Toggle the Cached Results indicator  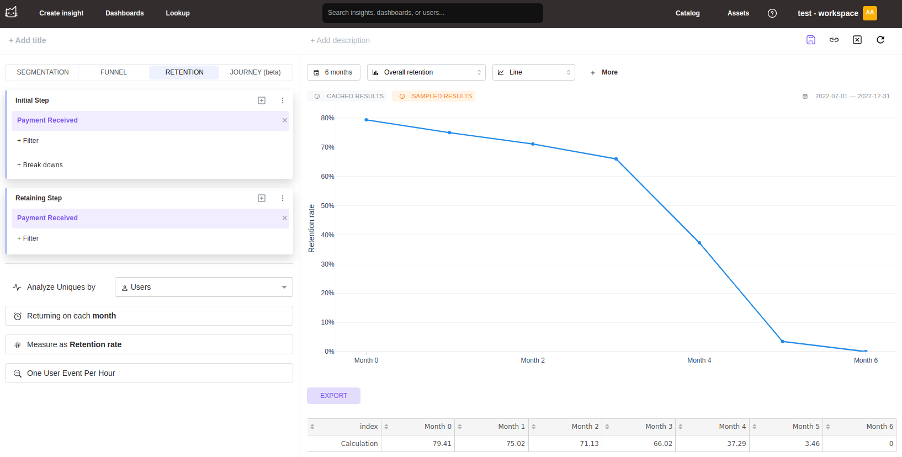click(349, 96)
